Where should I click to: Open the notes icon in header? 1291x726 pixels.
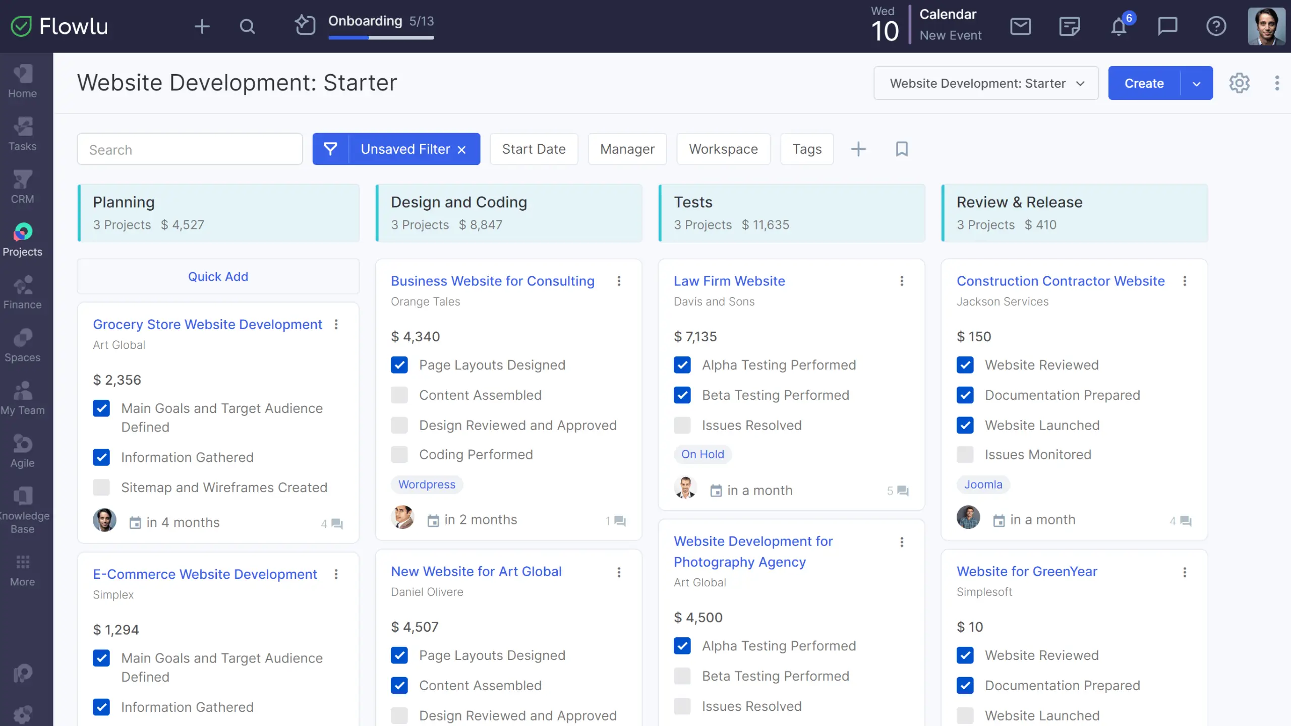click(x=1069, y=26)
